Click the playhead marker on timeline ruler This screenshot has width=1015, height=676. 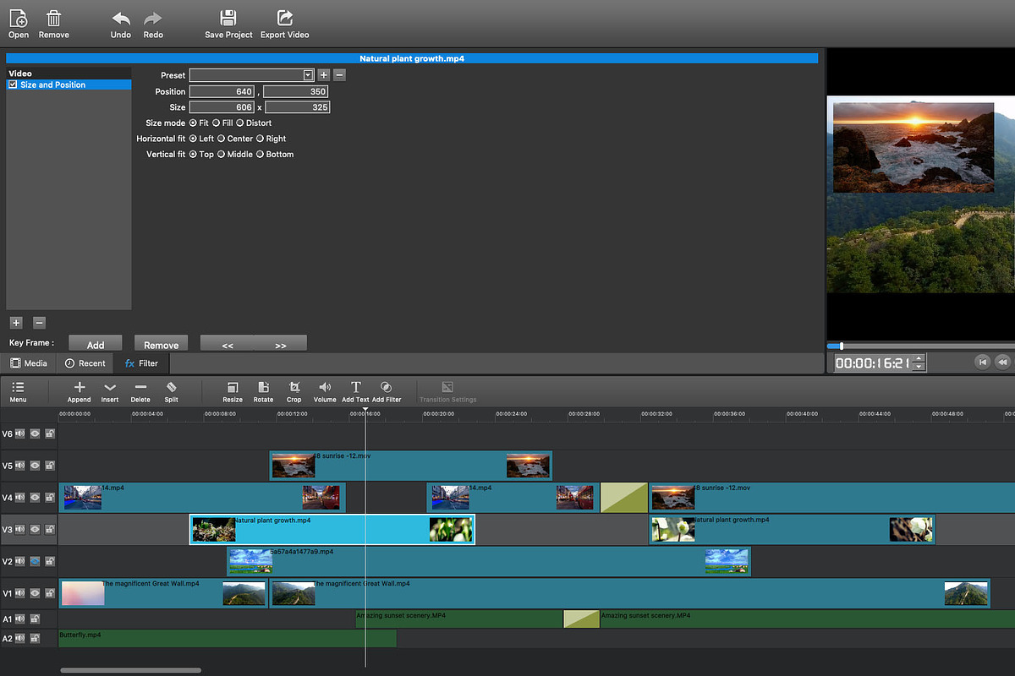(365, 411)
